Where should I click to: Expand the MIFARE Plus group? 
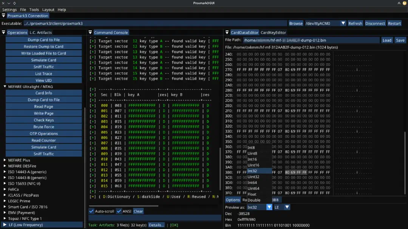tap(5, 160)
